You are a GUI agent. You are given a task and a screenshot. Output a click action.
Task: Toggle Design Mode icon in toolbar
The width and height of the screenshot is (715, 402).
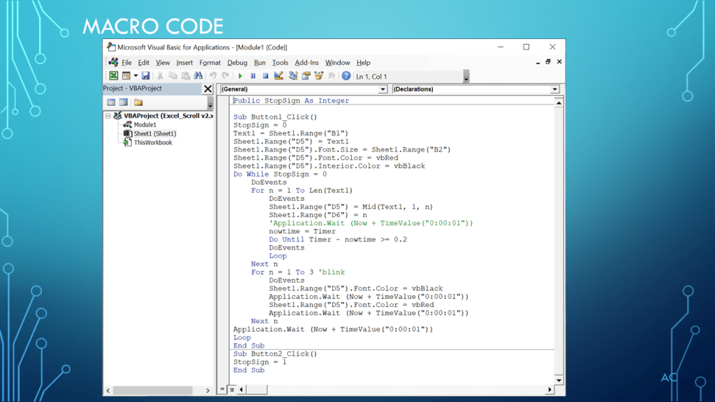(x=279, y=76)
